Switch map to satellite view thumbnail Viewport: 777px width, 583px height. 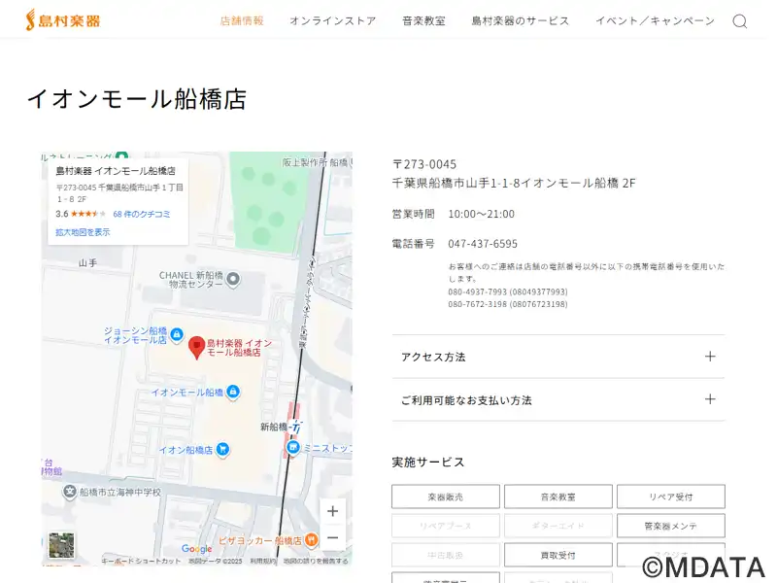click(x=62, y=545)
